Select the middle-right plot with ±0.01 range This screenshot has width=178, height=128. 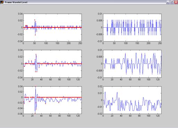coord(132,64)
